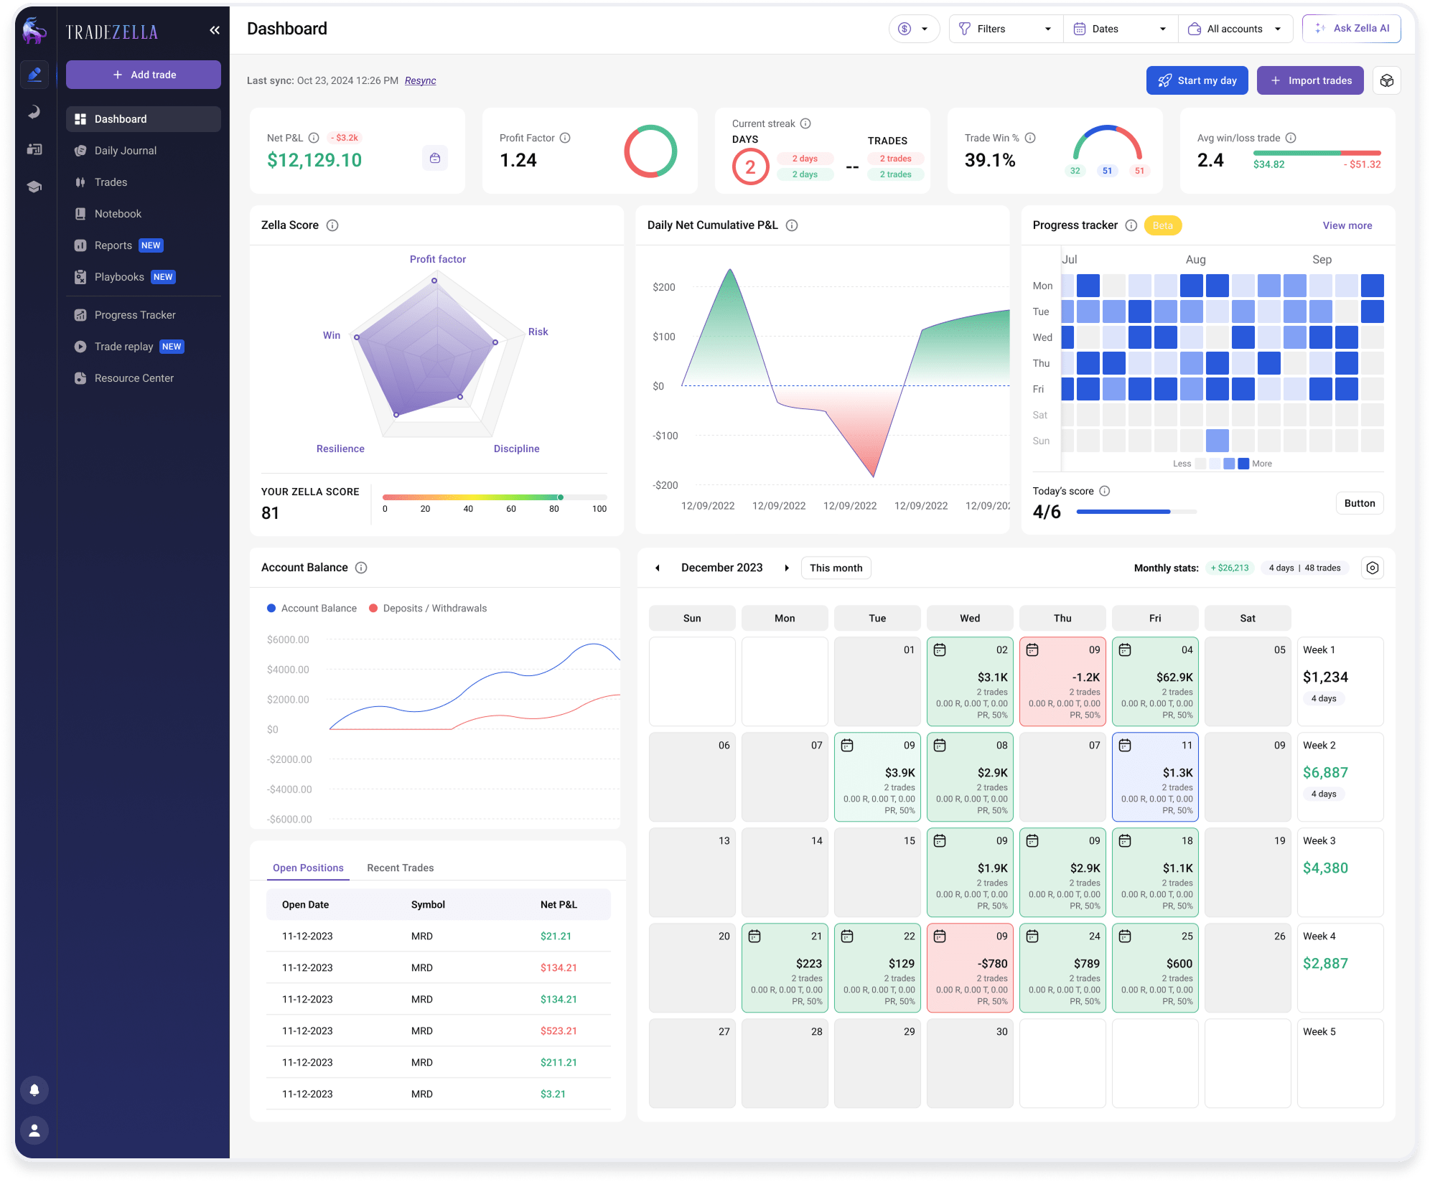Click the notification bell icon
The image size is (1430, 1182).
click(34, 1090)
